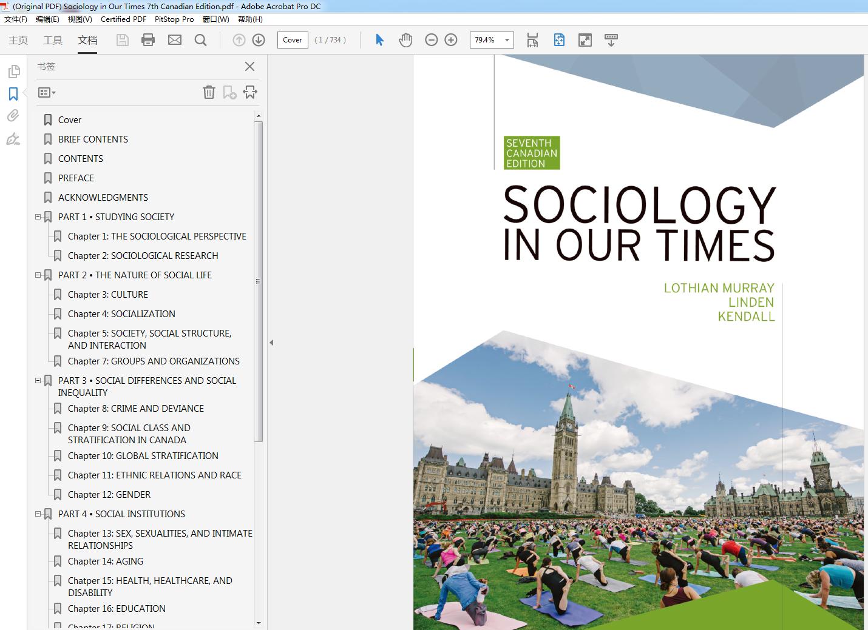Click the read mode download icon
This screenshot has height=630, width=868.
coord(611,40)
